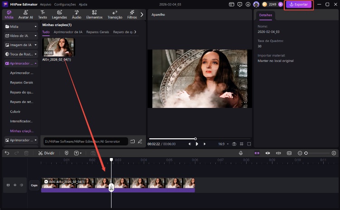Viewport: 340px width, 210px height.
Task: Select the AIEn_2026_02_04(1) media thumbnail
Action: [x=58, y=47]
